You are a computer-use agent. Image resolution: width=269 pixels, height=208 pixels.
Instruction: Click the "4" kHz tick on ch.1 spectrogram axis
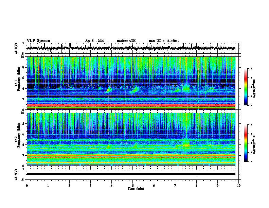pos(24,89)
